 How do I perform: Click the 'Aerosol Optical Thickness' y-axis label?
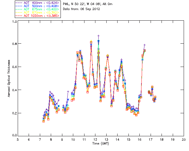(9, 78)
